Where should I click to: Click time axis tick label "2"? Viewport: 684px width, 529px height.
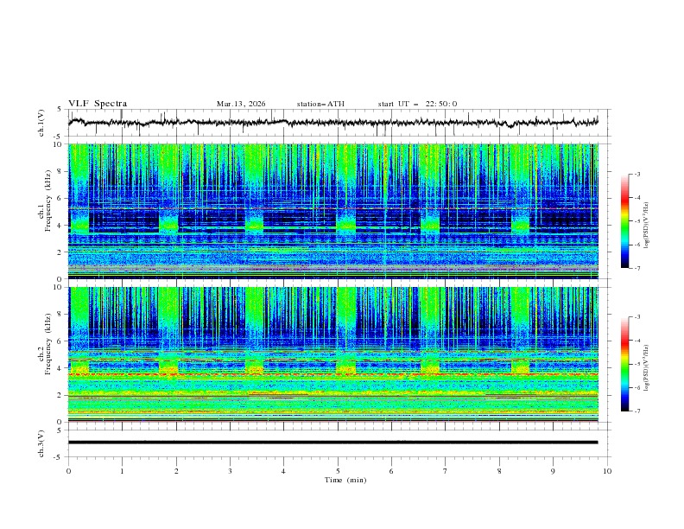[x=176, y=471]
